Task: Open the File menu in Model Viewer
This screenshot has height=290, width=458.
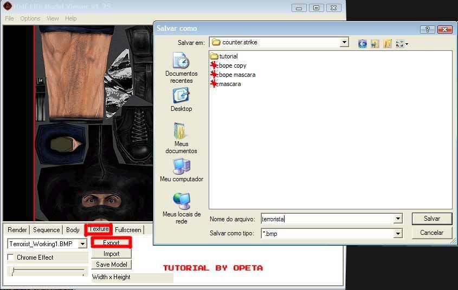Action: coord(9,18)
